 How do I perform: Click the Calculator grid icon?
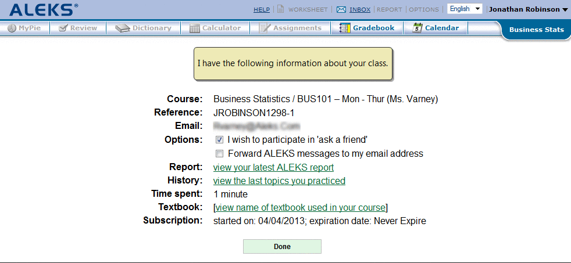coord(195,28)
